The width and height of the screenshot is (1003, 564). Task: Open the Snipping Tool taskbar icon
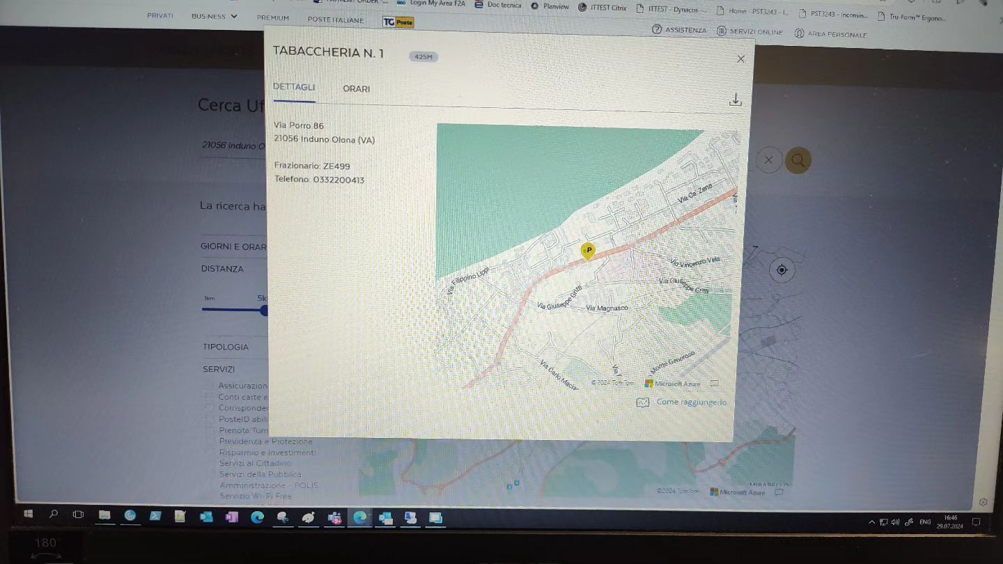283,517
